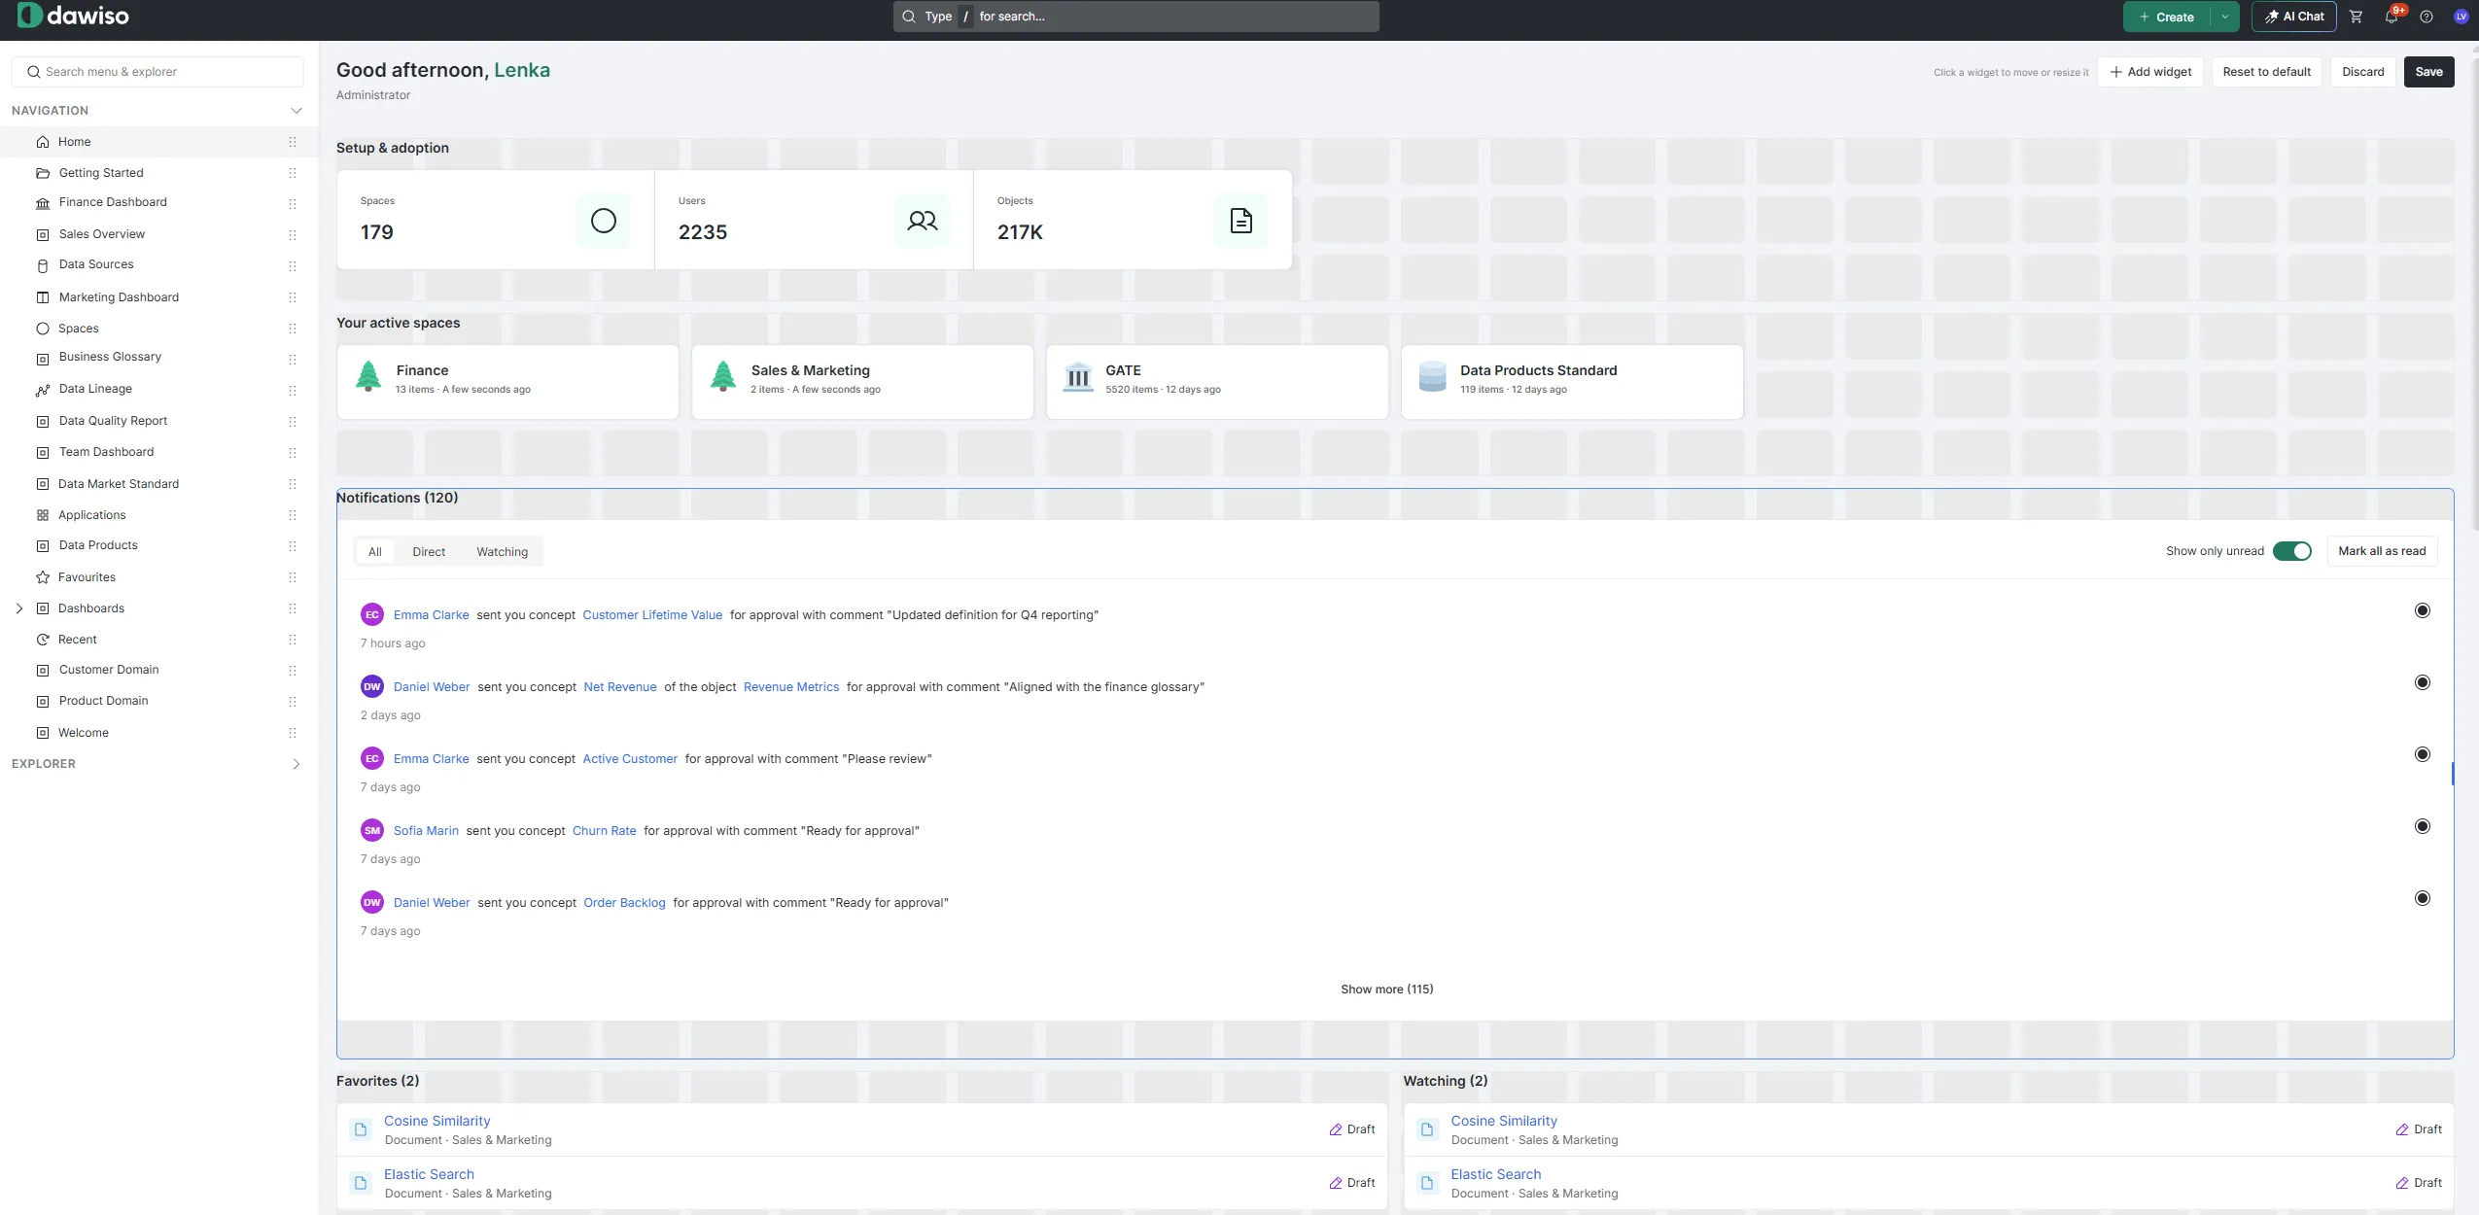Switch to the Direct notifications tab
The image size is (2479, 1215).
pos(429,552)
